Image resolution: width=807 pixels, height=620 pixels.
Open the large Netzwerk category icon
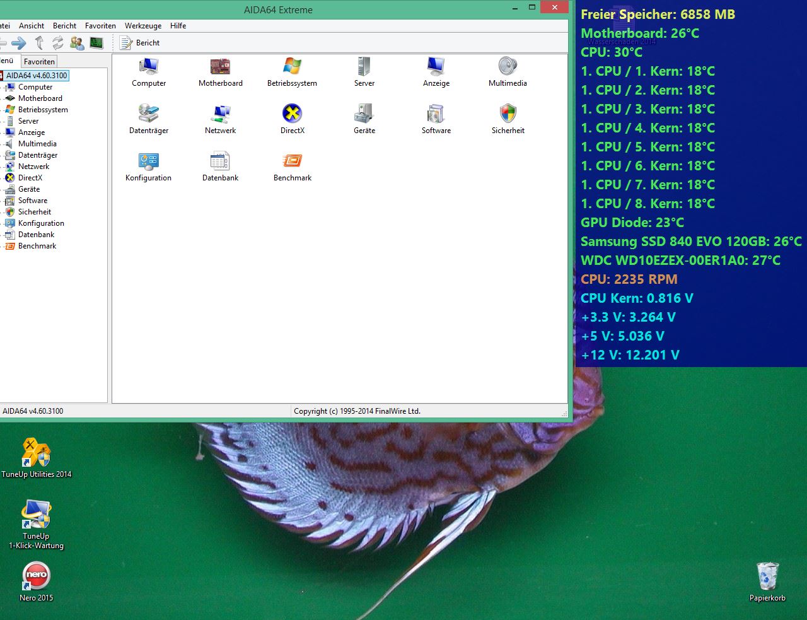coord(220,114)
